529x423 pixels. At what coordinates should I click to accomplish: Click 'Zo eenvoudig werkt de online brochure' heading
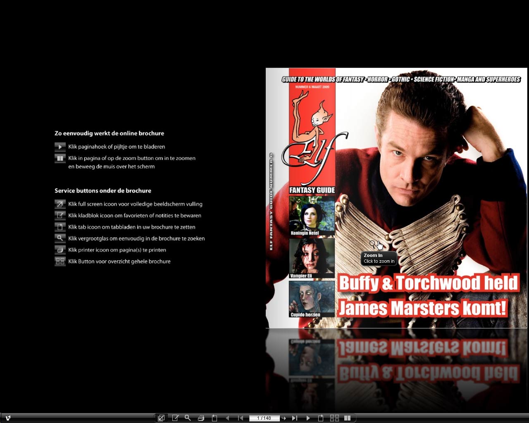(x=109, y=133)
